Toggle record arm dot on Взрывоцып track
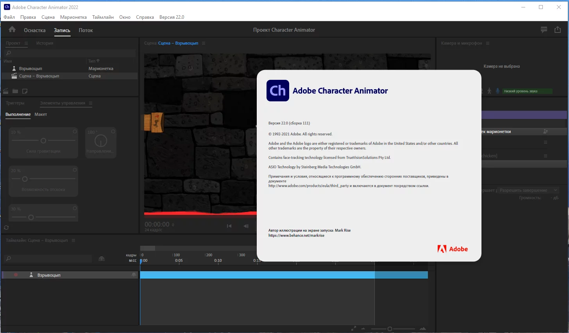 (16, 275)
